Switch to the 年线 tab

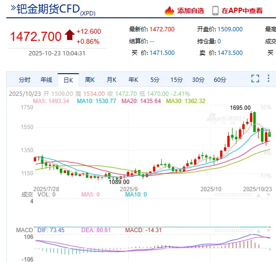[x=46, y=80]
